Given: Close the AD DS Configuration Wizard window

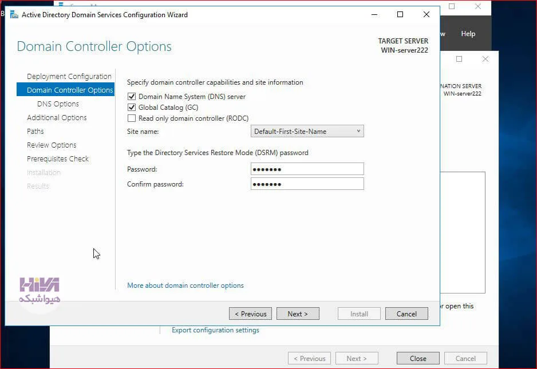Looking at the screenshot, I should click(x=427, y=14).
